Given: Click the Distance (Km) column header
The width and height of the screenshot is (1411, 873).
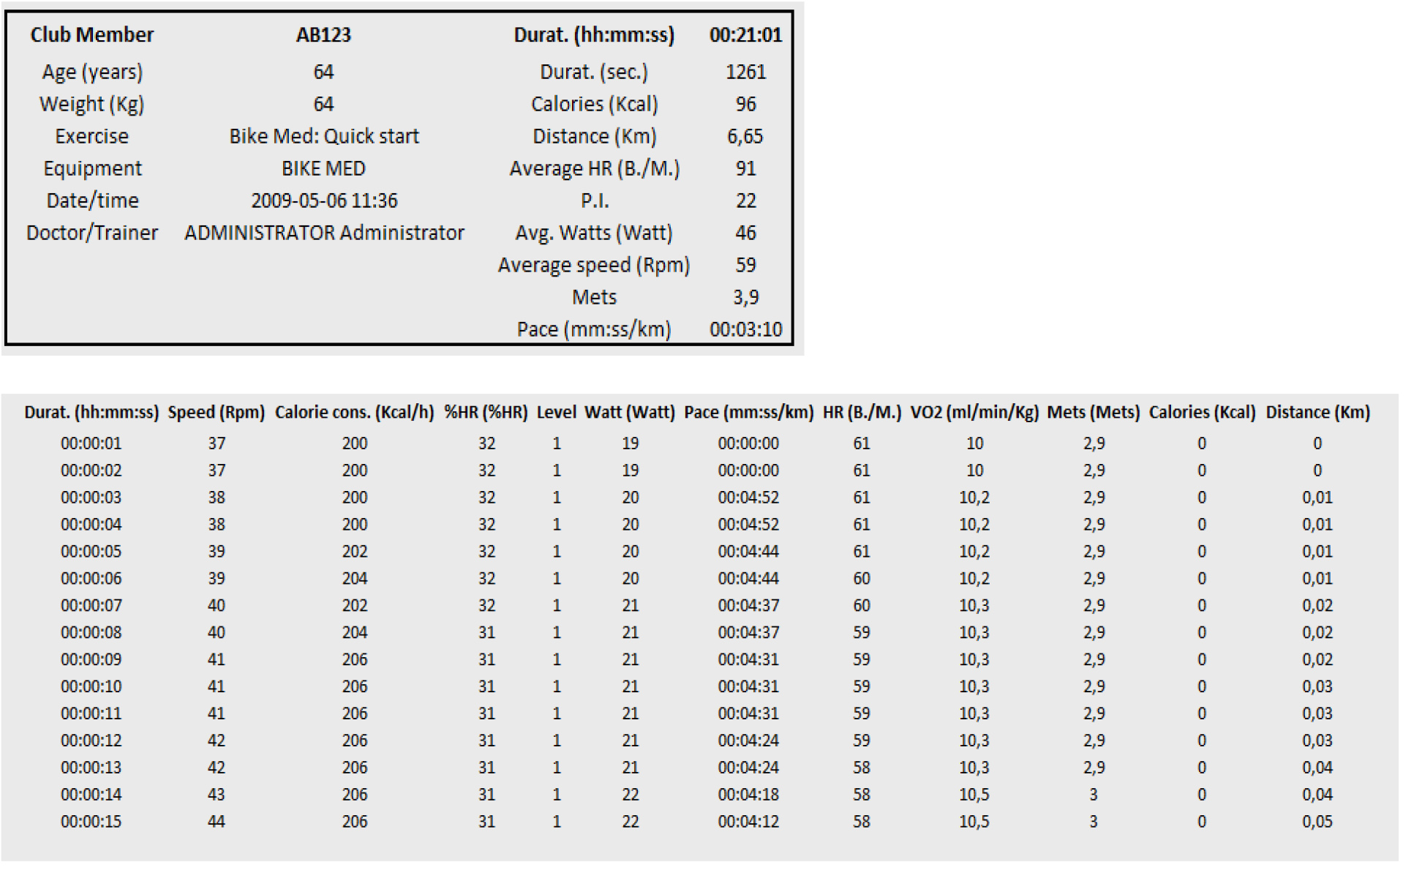Looking at the screenshot, I should [x=1317, y=413].
